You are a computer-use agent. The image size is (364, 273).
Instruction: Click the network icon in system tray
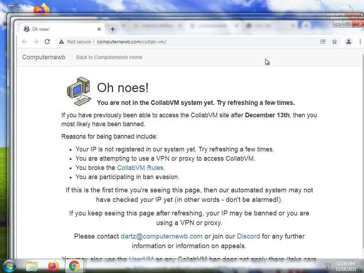(328, 266)
